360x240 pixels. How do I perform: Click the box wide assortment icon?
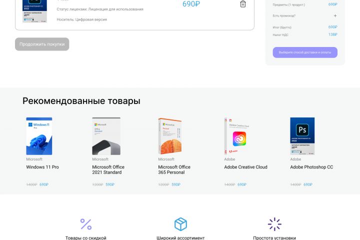(180, 224)
